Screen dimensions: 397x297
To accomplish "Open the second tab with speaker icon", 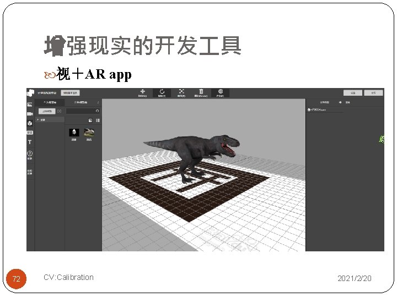I will 345,102.
